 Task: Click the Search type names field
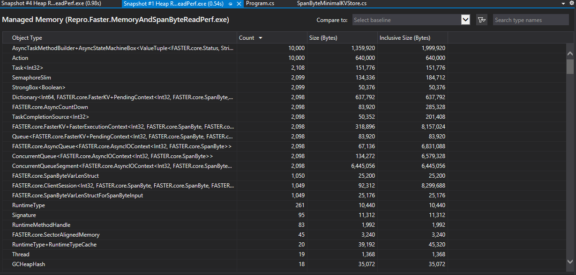(x=530, y=20)
